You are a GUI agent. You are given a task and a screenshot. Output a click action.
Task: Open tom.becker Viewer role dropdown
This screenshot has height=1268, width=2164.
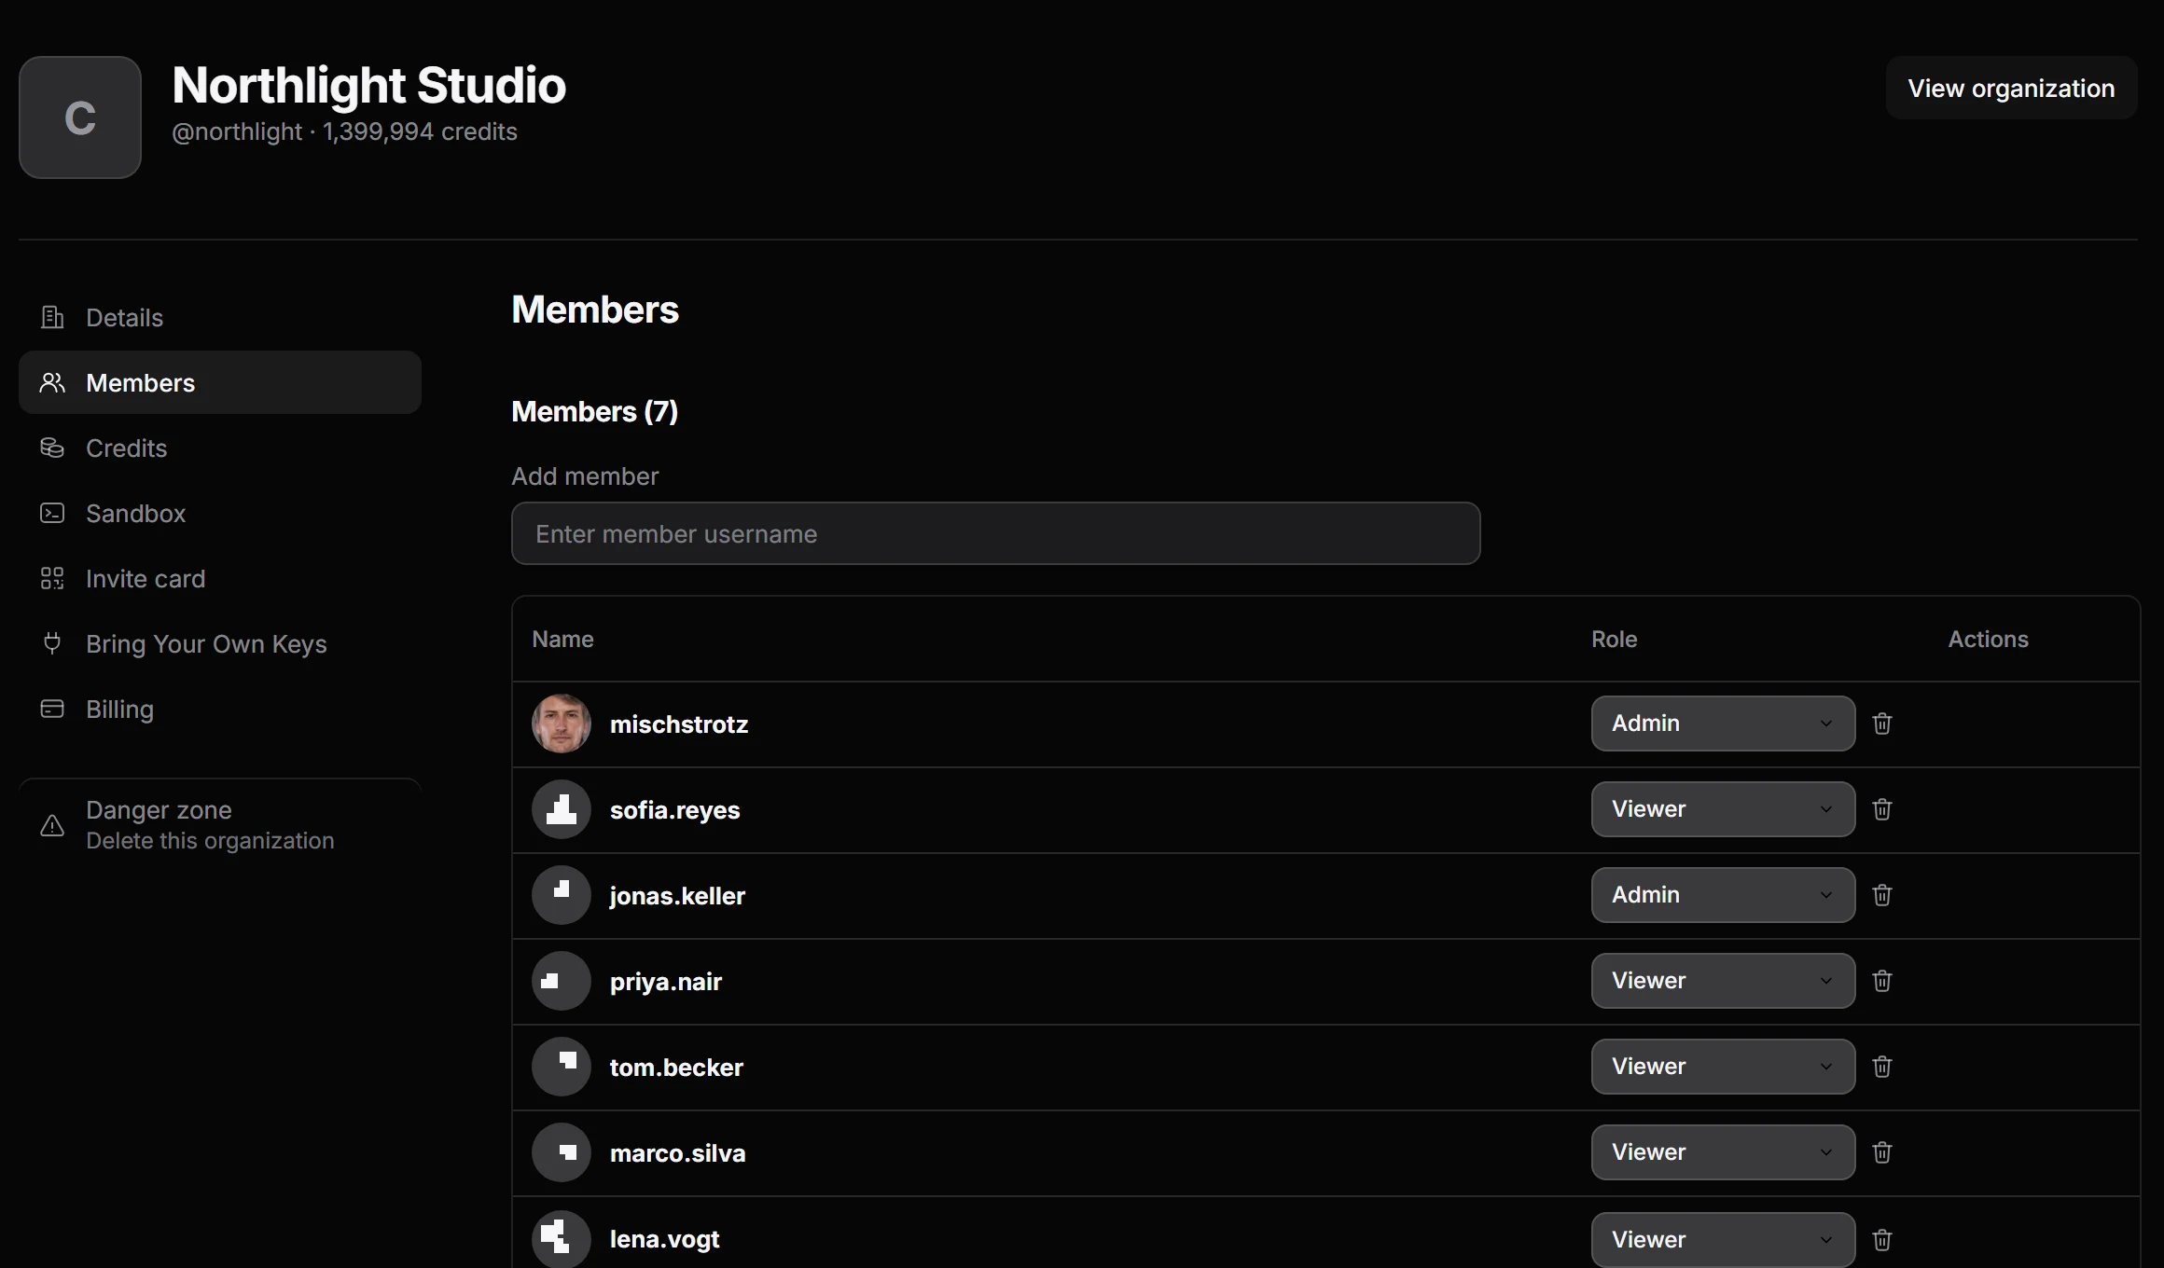click(x=1723, y=1067)
